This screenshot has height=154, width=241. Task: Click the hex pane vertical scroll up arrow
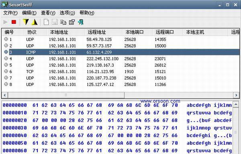click(x=236, y=105)
